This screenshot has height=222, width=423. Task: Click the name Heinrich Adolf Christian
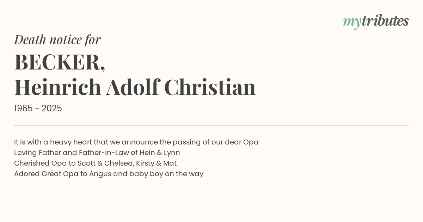(135, 87)
